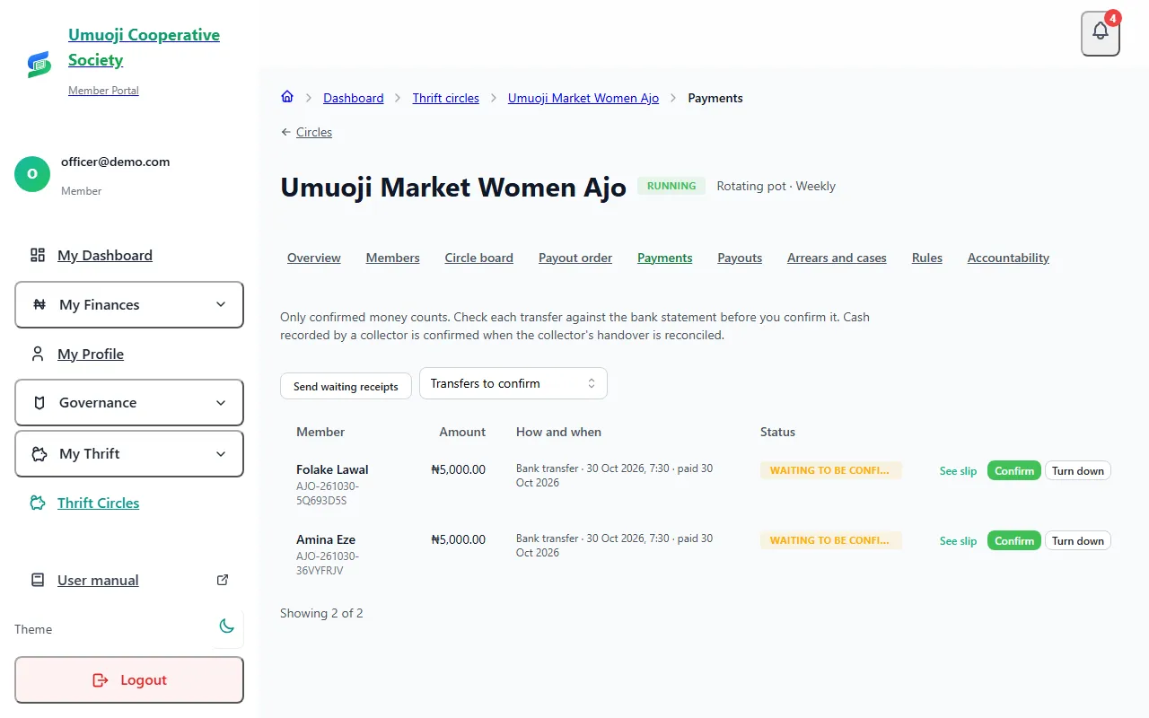See slip for Folake Lawal
This screenshot has height=718, width=1149.
(x=958, y=470)
